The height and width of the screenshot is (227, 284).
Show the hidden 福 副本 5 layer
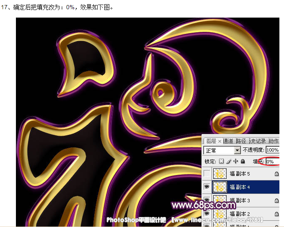pos(207,173)
